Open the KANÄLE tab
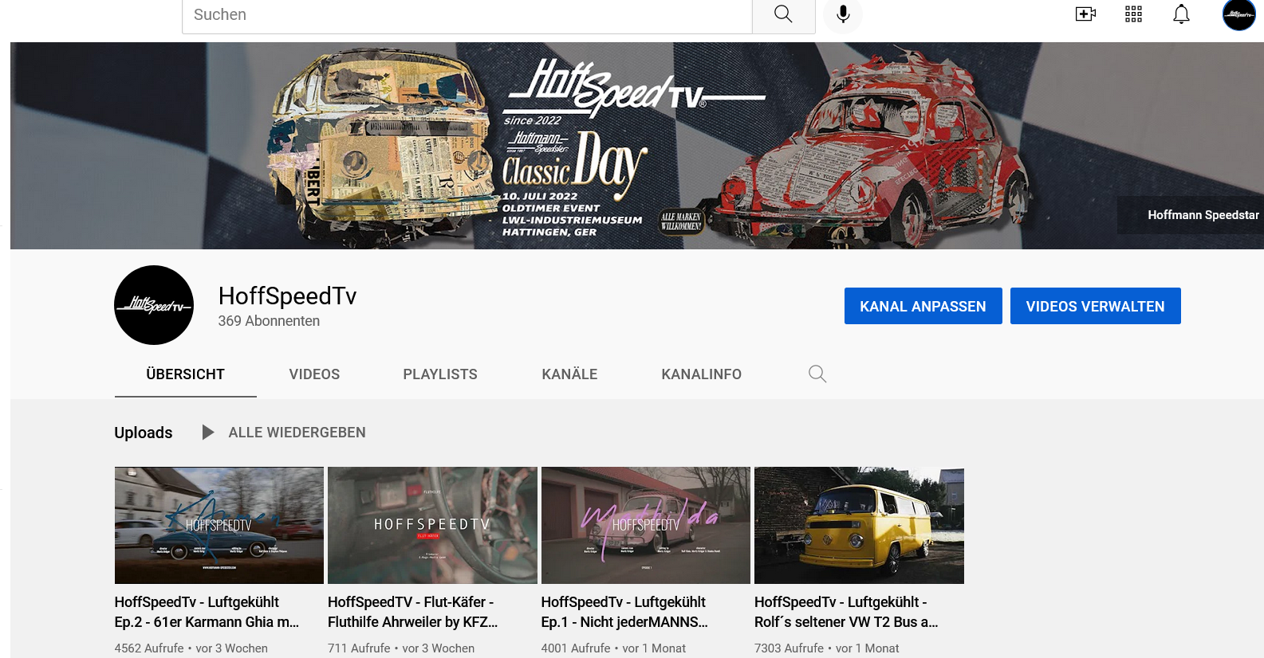The image size is (1264, 658). [569, 374]
